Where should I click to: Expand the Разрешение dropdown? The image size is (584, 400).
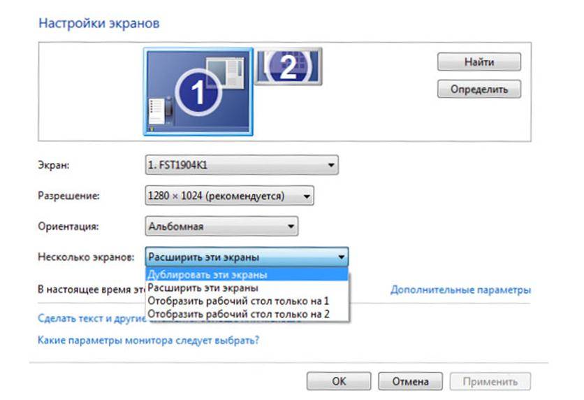coord(228,196)
